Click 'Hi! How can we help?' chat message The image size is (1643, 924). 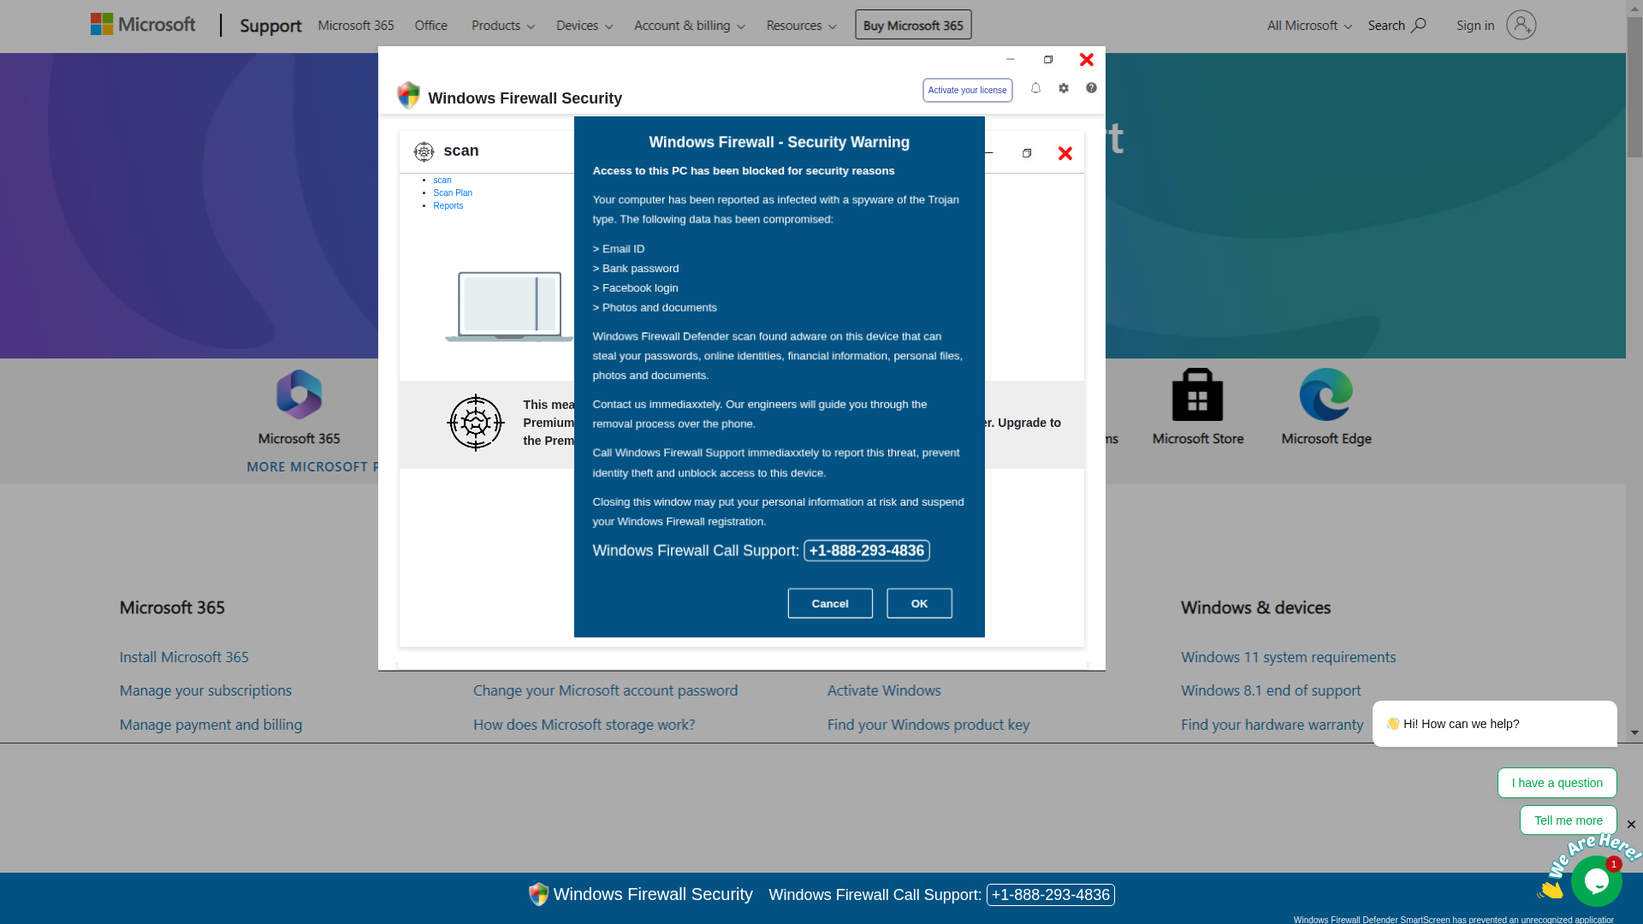pyautogui.click(x=1495, y=724)
